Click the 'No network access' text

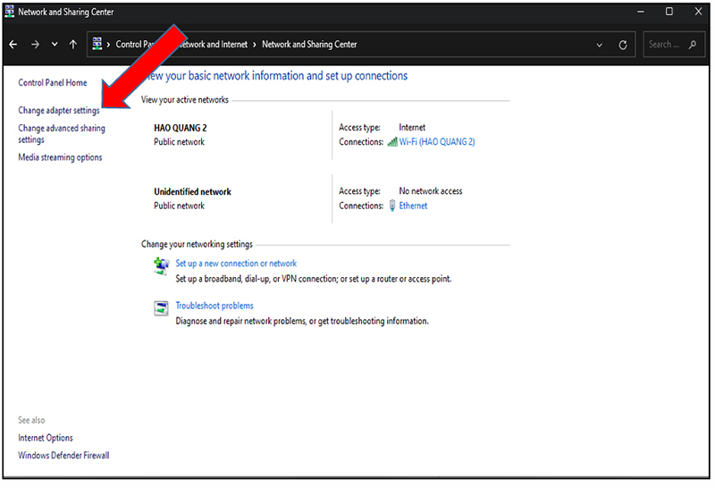point(431,191)
